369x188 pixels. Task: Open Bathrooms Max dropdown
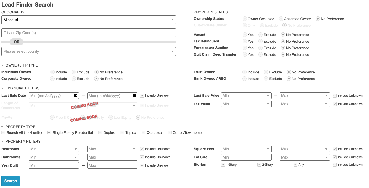coord(112,157)
